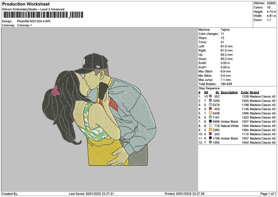
Task: Click the Max Stitch value '6.9 mm'
Action: click(226, 72)
